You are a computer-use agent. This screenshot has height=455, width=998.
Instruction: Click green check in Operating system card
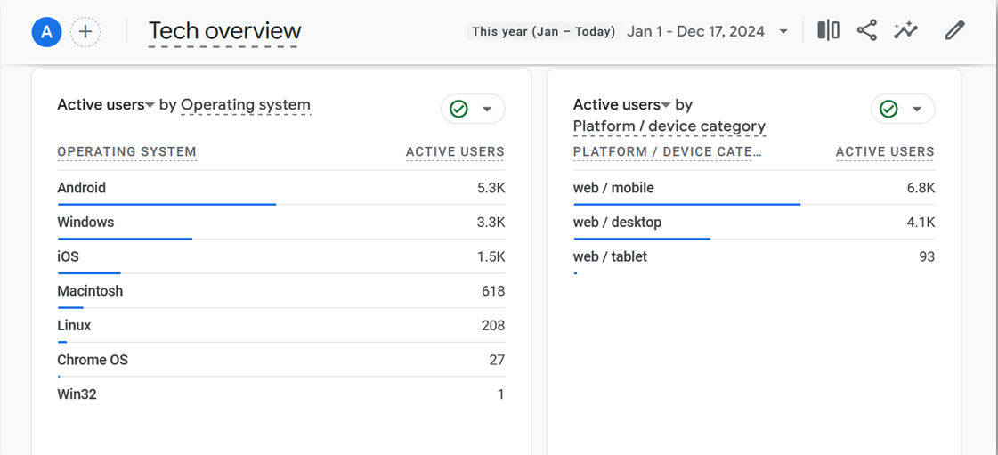coord(458,109)
